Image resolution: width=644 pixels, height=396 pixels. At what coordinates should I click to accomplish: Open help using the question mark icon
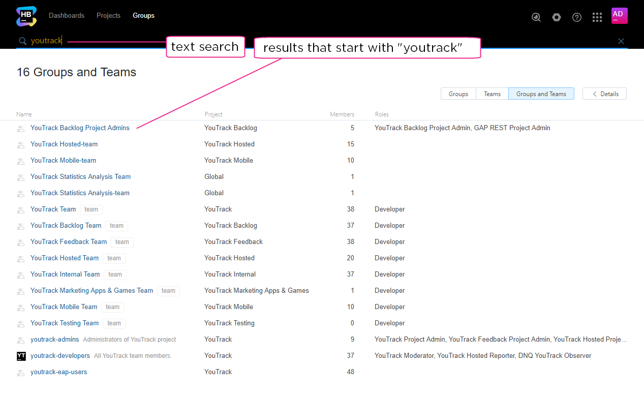[576, 17]
